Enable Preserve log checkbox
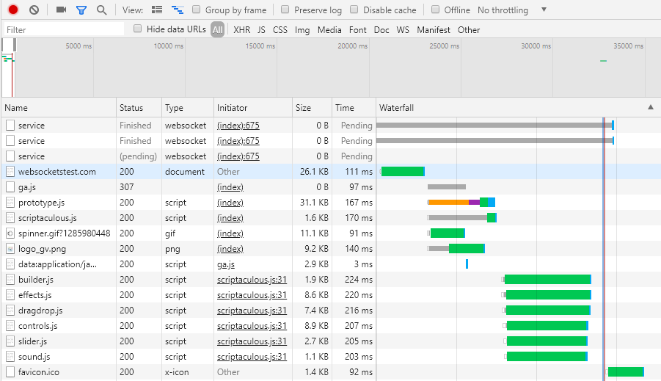661x381 pixels. pos(285,10)
